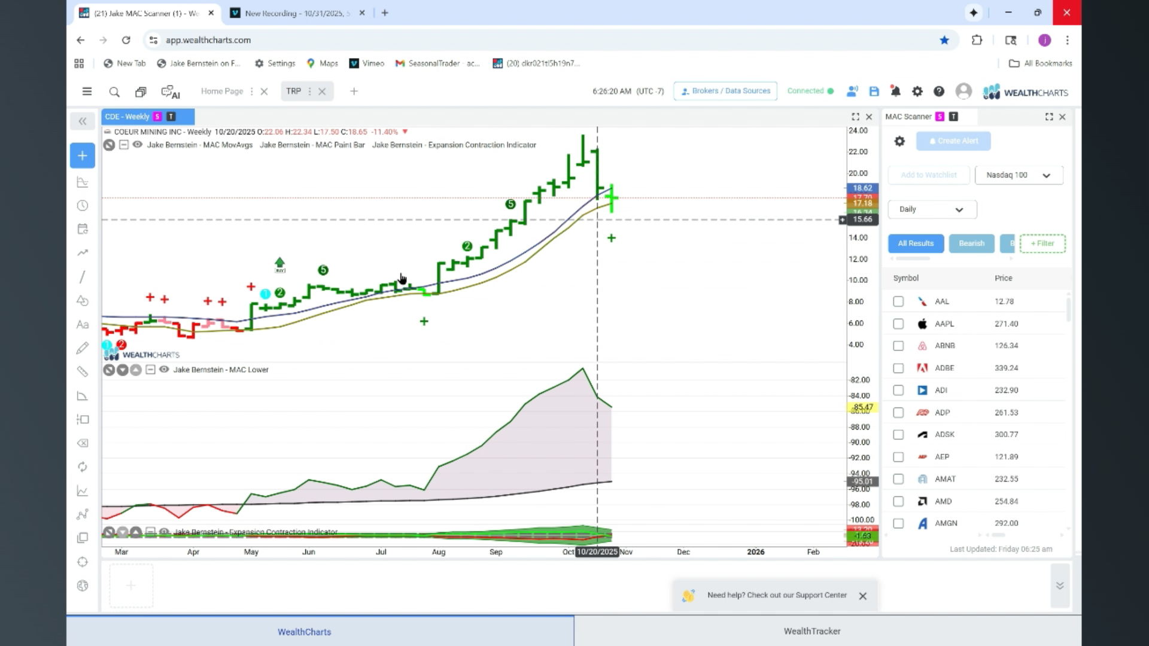The height and width of the screenshot is (646, 1149).
Task: Select the Aa text annotation tool
Action: click(83, 324)
